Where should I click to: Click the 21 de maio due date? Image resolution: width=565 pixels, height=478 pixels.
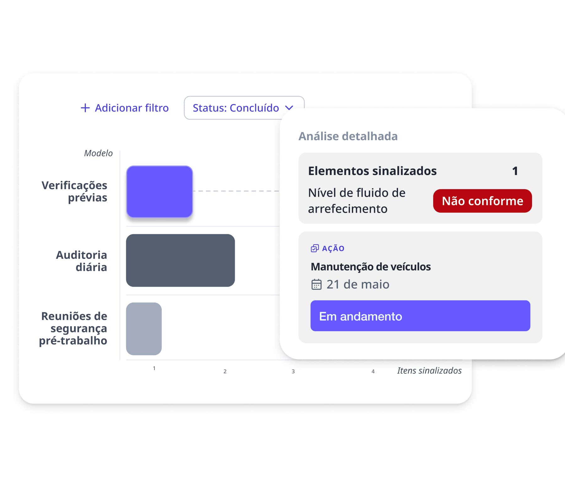358,284
